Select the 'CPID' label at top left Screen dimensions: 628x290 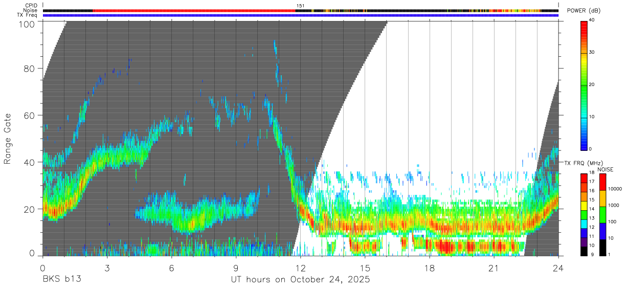32,6
